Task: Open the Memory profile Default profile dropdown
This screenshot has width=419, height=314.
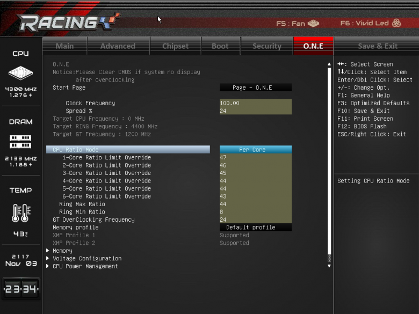Action: [256, 227]
